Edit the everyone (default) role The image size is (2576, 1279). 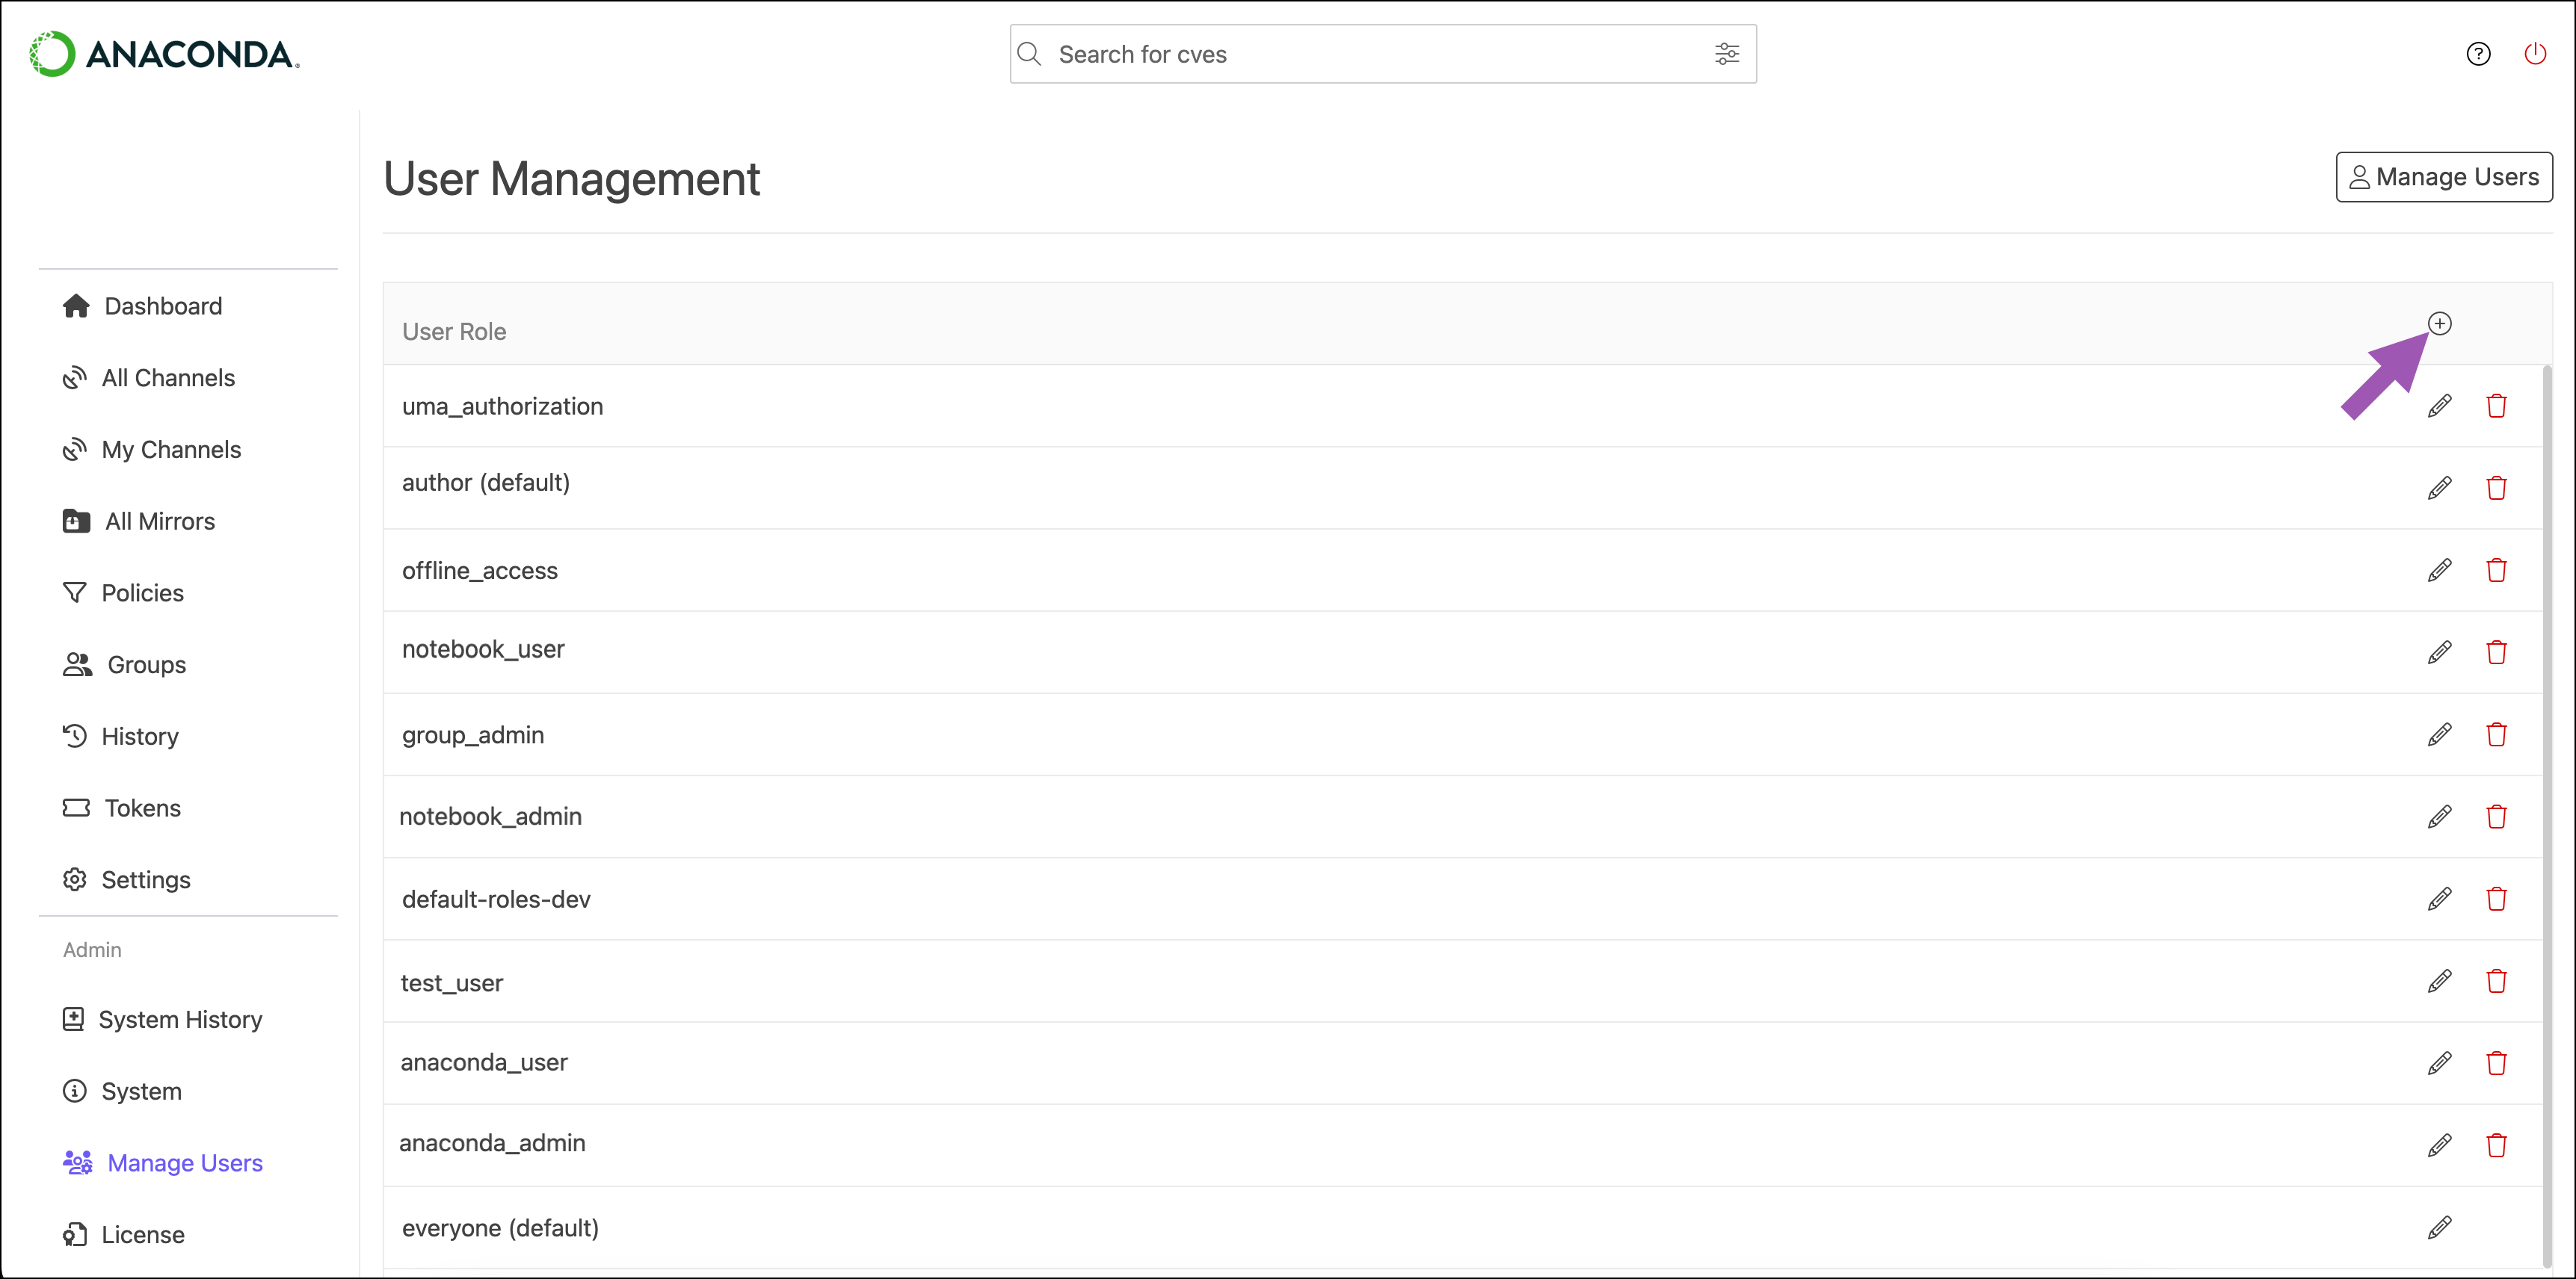[x=2439, y=1227]
